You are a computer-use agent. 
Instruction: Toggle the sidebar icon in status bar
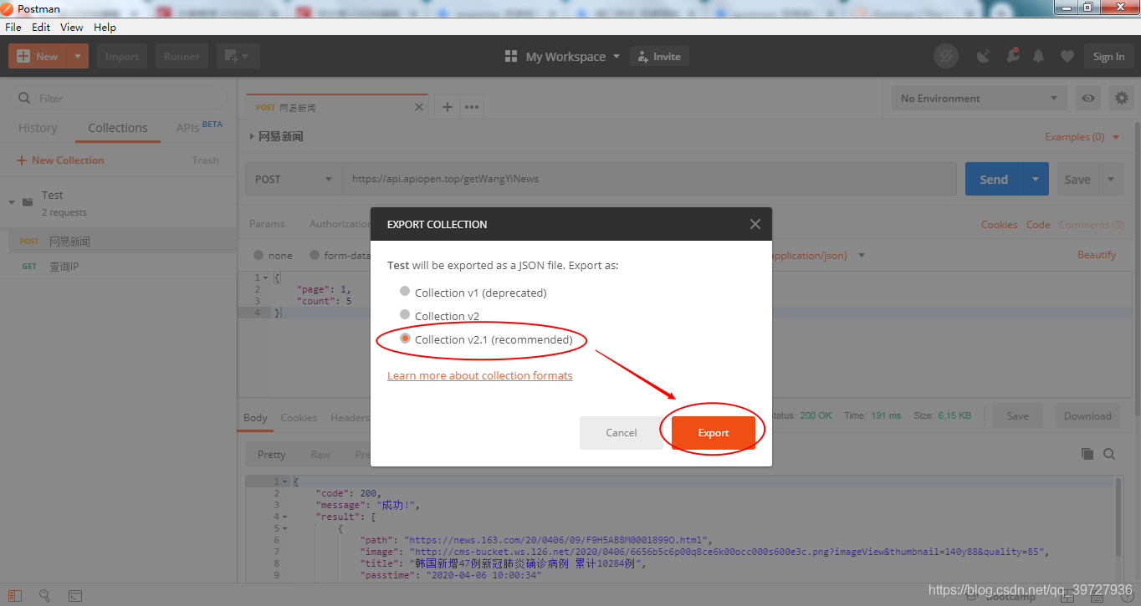(15, 596)
